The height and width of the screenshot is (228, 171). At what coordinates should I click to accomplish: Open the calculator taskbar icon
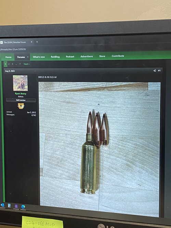pos(9,205)
